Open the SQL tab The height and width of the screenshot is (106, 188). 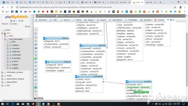pos(53,20)
